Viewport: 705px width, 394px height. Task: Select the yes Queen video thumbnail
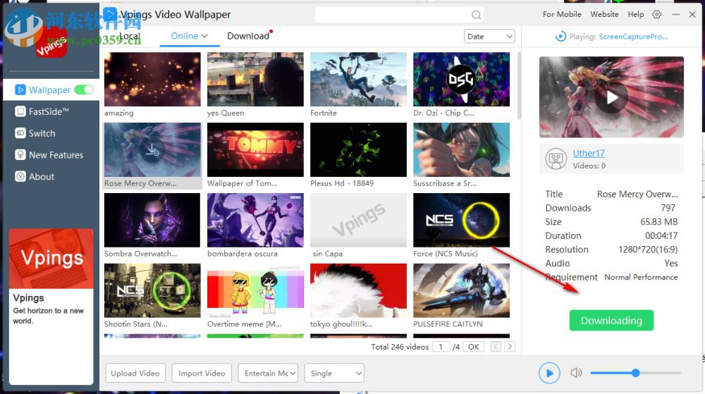click(255, 79)
